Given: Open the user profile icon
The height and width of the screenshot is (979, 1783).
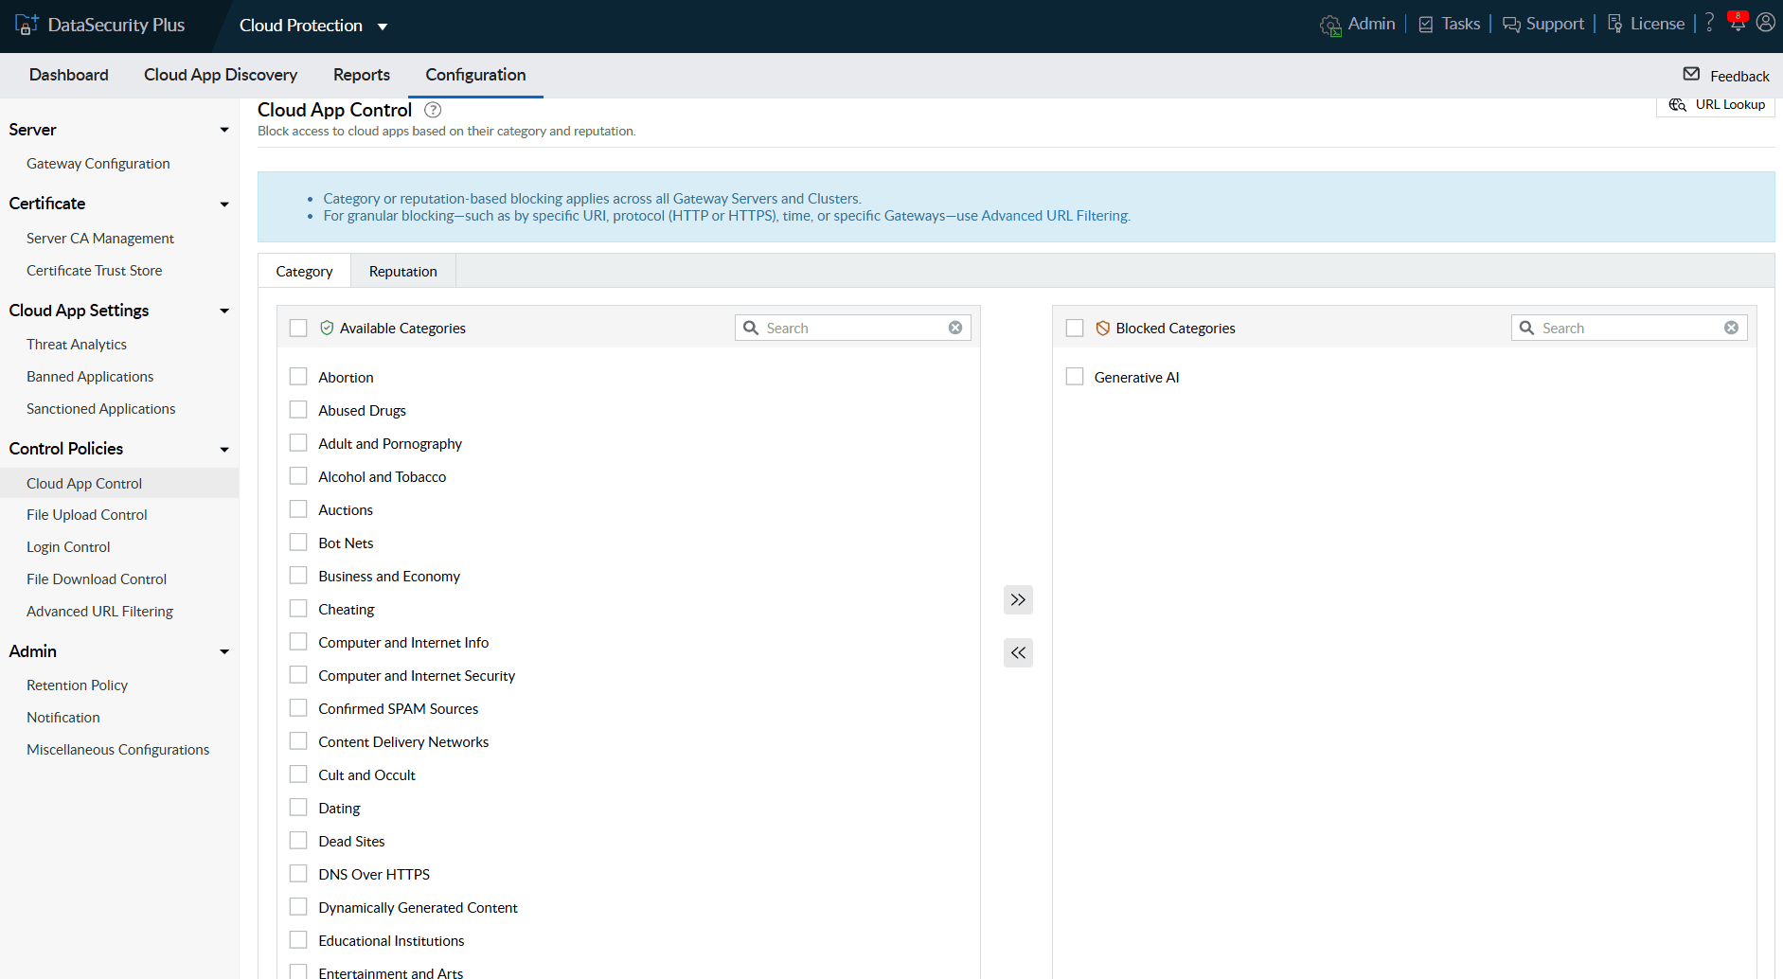Looking at the screenshot, I should (x=1766, y=23).
